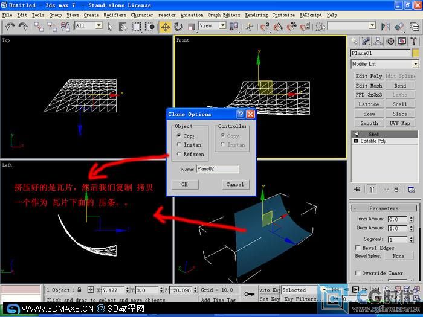Open the Layer Manager icon
423x317 pixels.
(415, 27)
